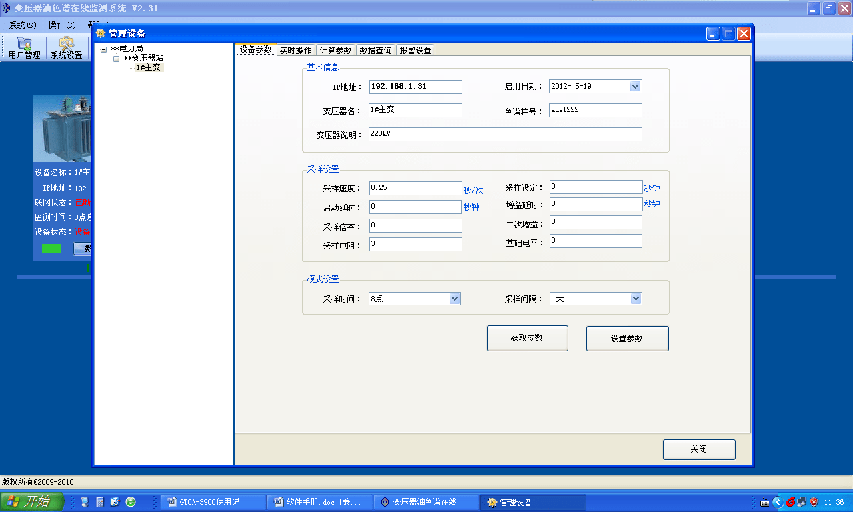Open the 启用日期 date dropdown
Image resolution: width=853 pixels, height=512 pixels.
635,87
